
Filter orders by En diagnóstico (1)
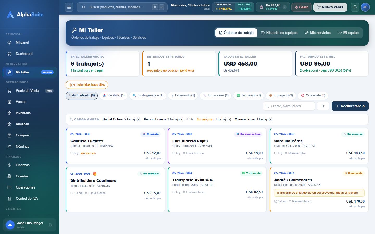click(x=148, y=96)
